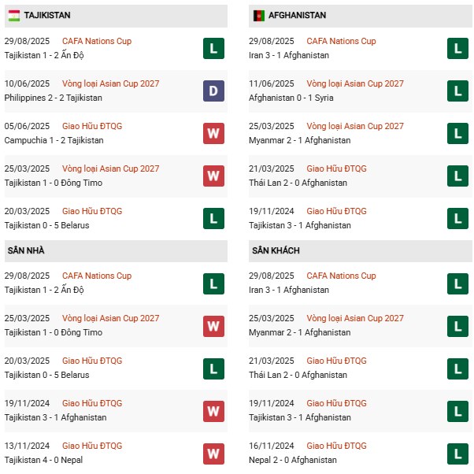474x474 pixels.
Task: Open the SÂN KHÁCH away matches header
Action: point(276,250)
